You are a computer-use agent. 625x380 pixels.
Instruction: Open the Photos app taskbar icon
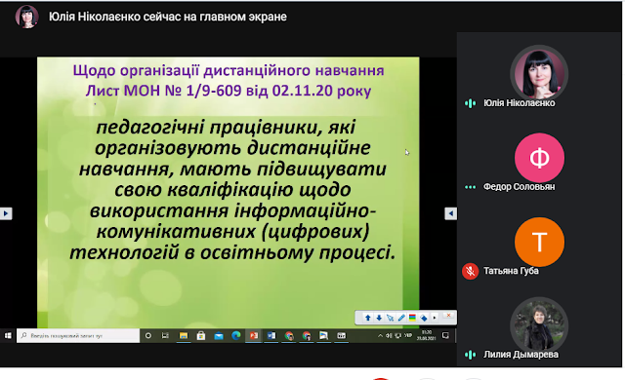(323, 336)
